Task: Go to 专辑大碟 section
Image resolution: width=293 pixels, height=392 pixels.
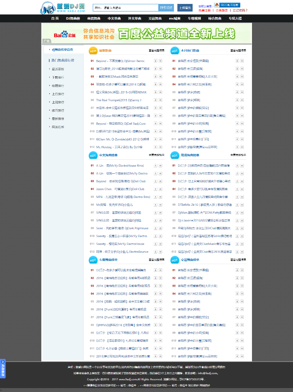Action: [x=235, y=18]
